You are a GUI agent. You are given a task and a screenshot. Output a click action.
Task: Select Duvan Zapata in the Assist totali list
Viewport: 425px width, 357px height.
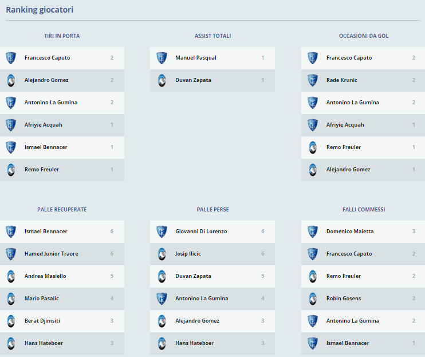[193, 80]
